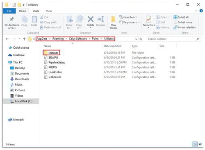Switch to the Home ribbon tab

pyautogui.click(x=23, y=11)
